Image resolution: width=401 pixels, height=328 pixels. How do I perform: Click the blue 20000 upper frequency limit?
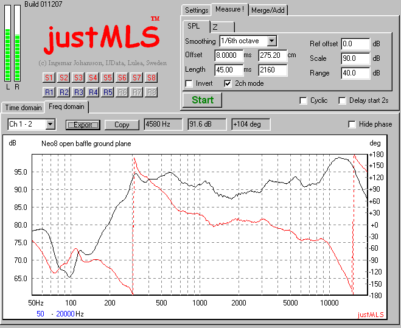65,313
